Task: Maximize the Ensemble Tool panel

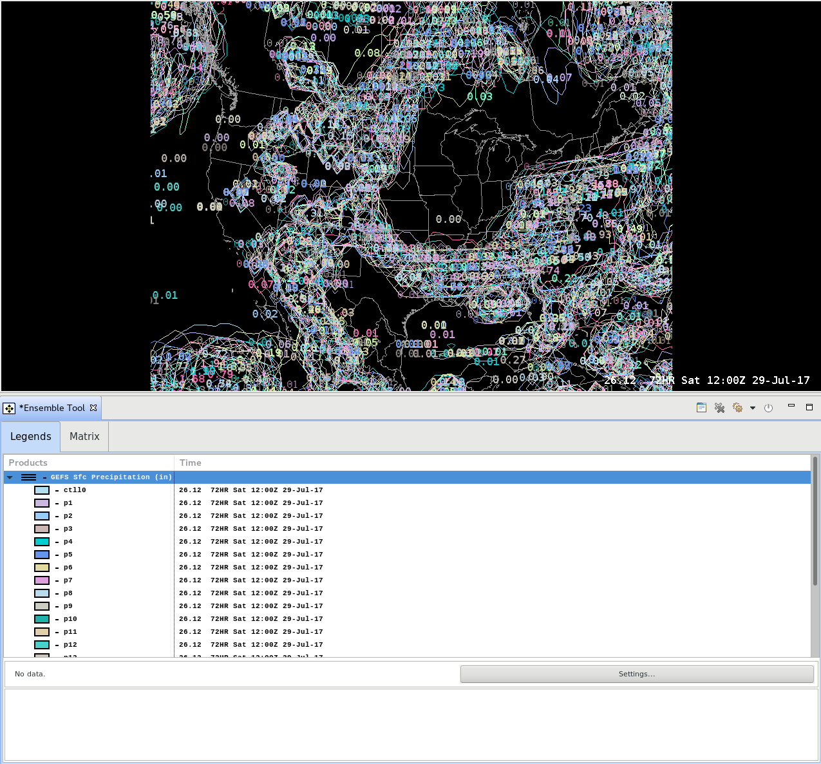Action: (x=809, y=406)
